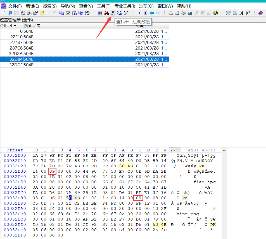Click the ANSI ASCII column header

[x=201, y=150]
